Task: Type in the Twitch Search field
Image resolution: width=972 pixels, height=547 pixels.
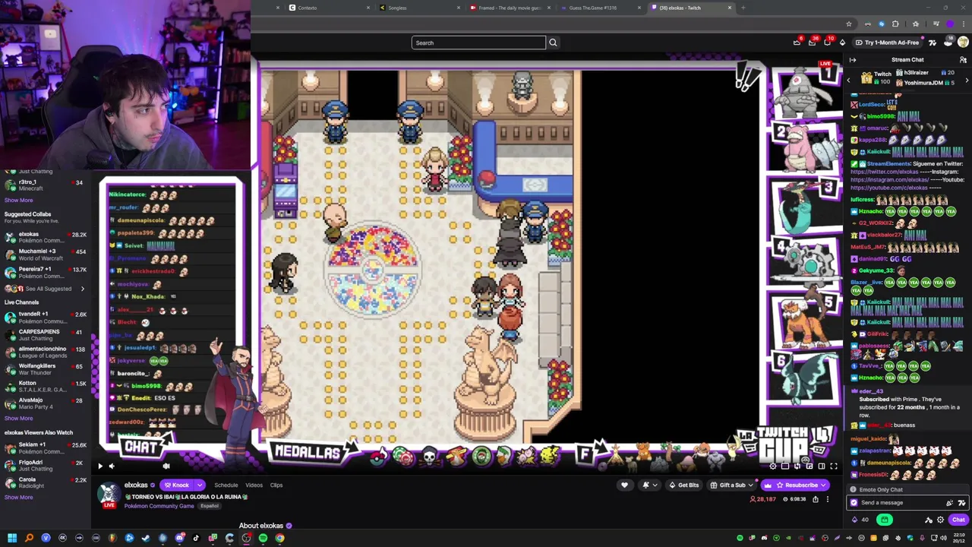Action: (478, 43)
